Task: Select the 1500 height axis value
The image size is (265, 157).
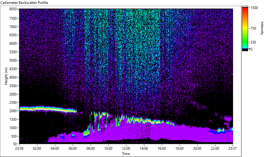Action: [x=13, y=119]
